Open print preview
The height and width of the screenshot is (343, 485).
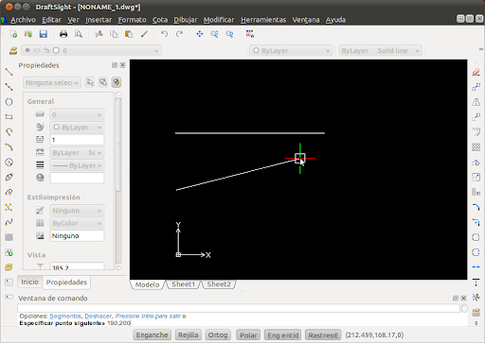(79, 34)
